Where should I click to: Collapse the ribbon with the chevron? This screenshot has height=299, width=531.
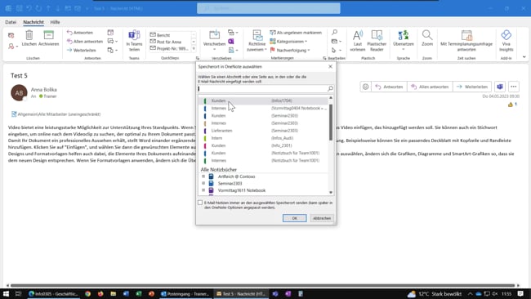tap(524, 57)
